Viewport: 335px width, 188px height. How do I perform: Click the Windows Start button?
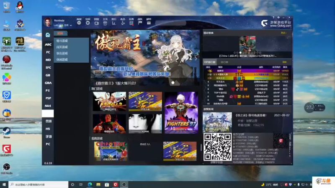[x=4, y=184]
